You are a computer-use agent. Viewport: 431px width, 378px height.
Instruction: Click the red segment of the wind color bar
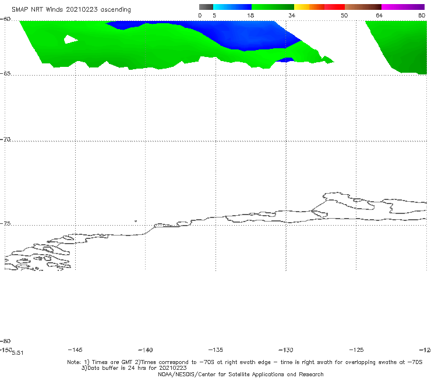tap(334, 7)
